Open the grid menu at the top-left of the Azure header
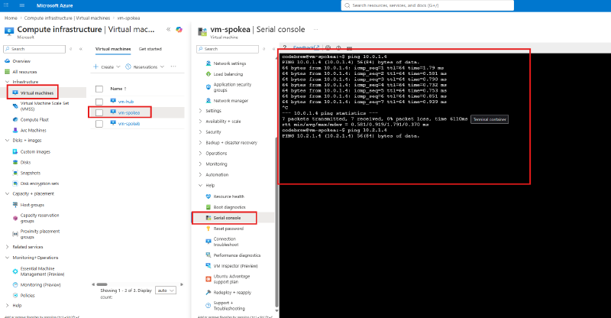Screen dimensions: 611x318 tap(6, 5)
